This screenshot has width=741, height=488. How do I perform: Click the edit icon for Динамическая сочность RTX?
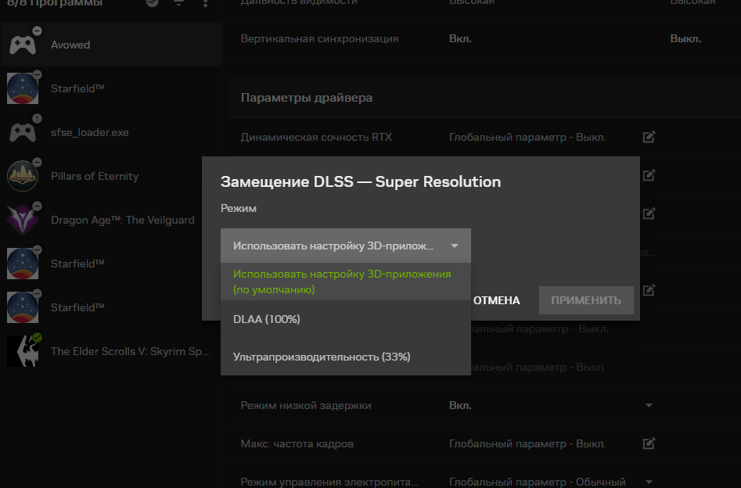click(x=649, y=137)
